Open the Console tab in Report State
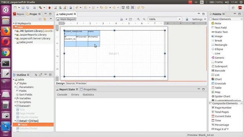The image size is (244, 137). 62,95
